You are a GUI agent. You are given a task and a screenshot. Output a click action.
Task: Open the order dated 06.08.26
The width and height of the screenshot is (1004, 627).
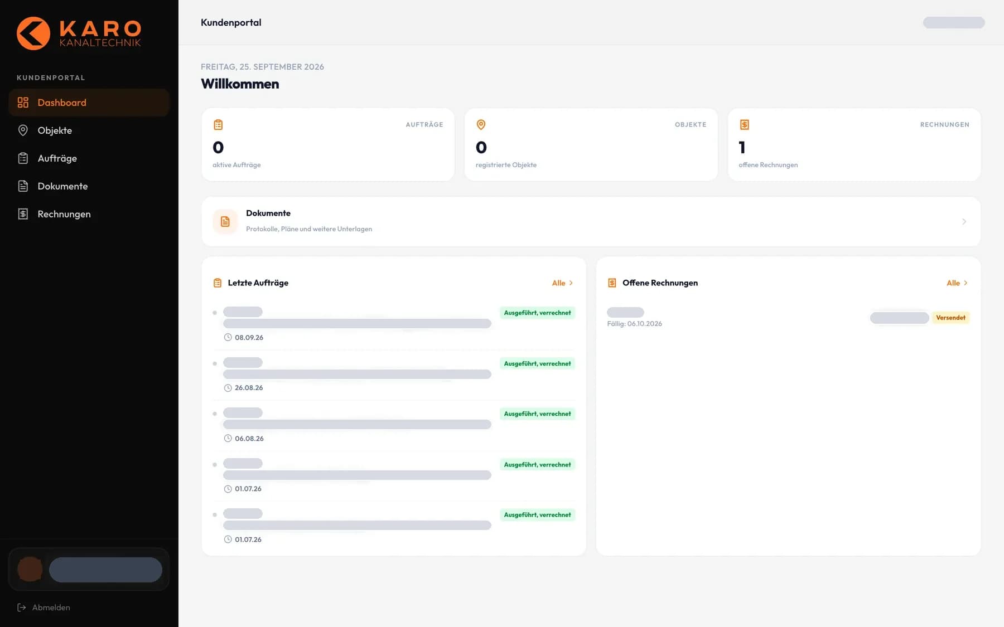[x=394, y=426]
